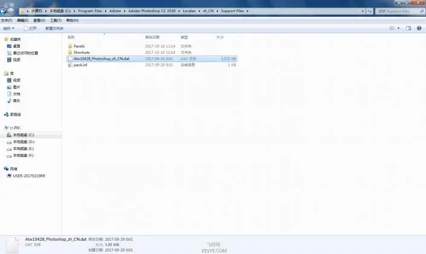Sort by 名称 column header
Viewport: 426px width, 254px height.
click(71, 37)
